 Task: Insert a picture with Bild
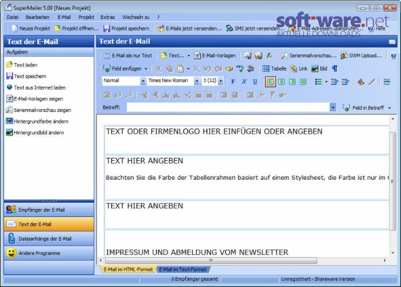[319, 68]
